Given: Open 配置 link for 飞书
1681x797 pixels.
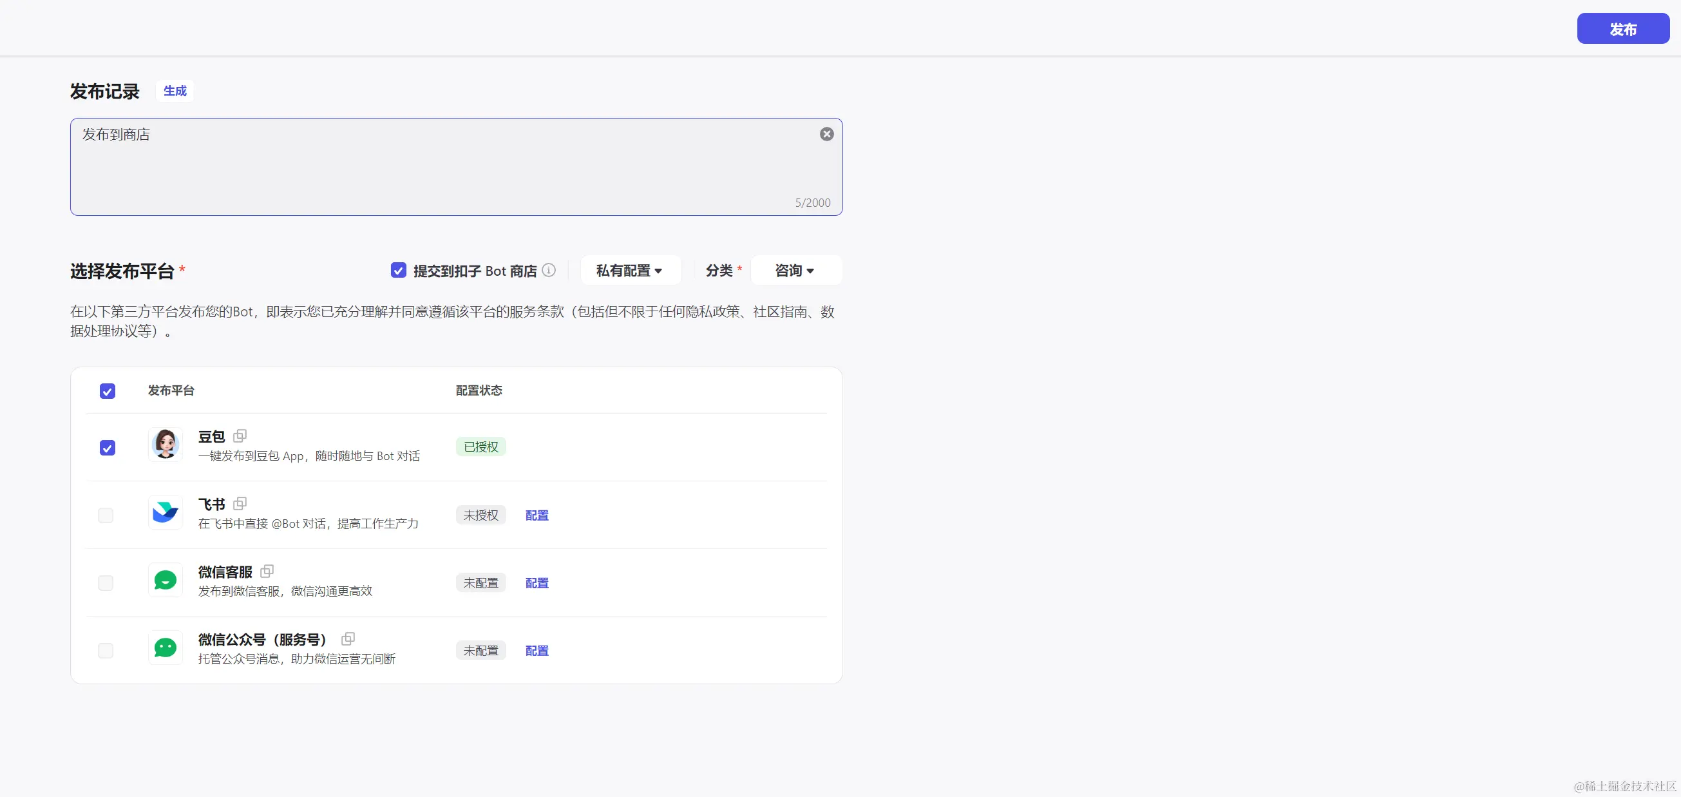Looking at the screenshot, I should 537,515.
